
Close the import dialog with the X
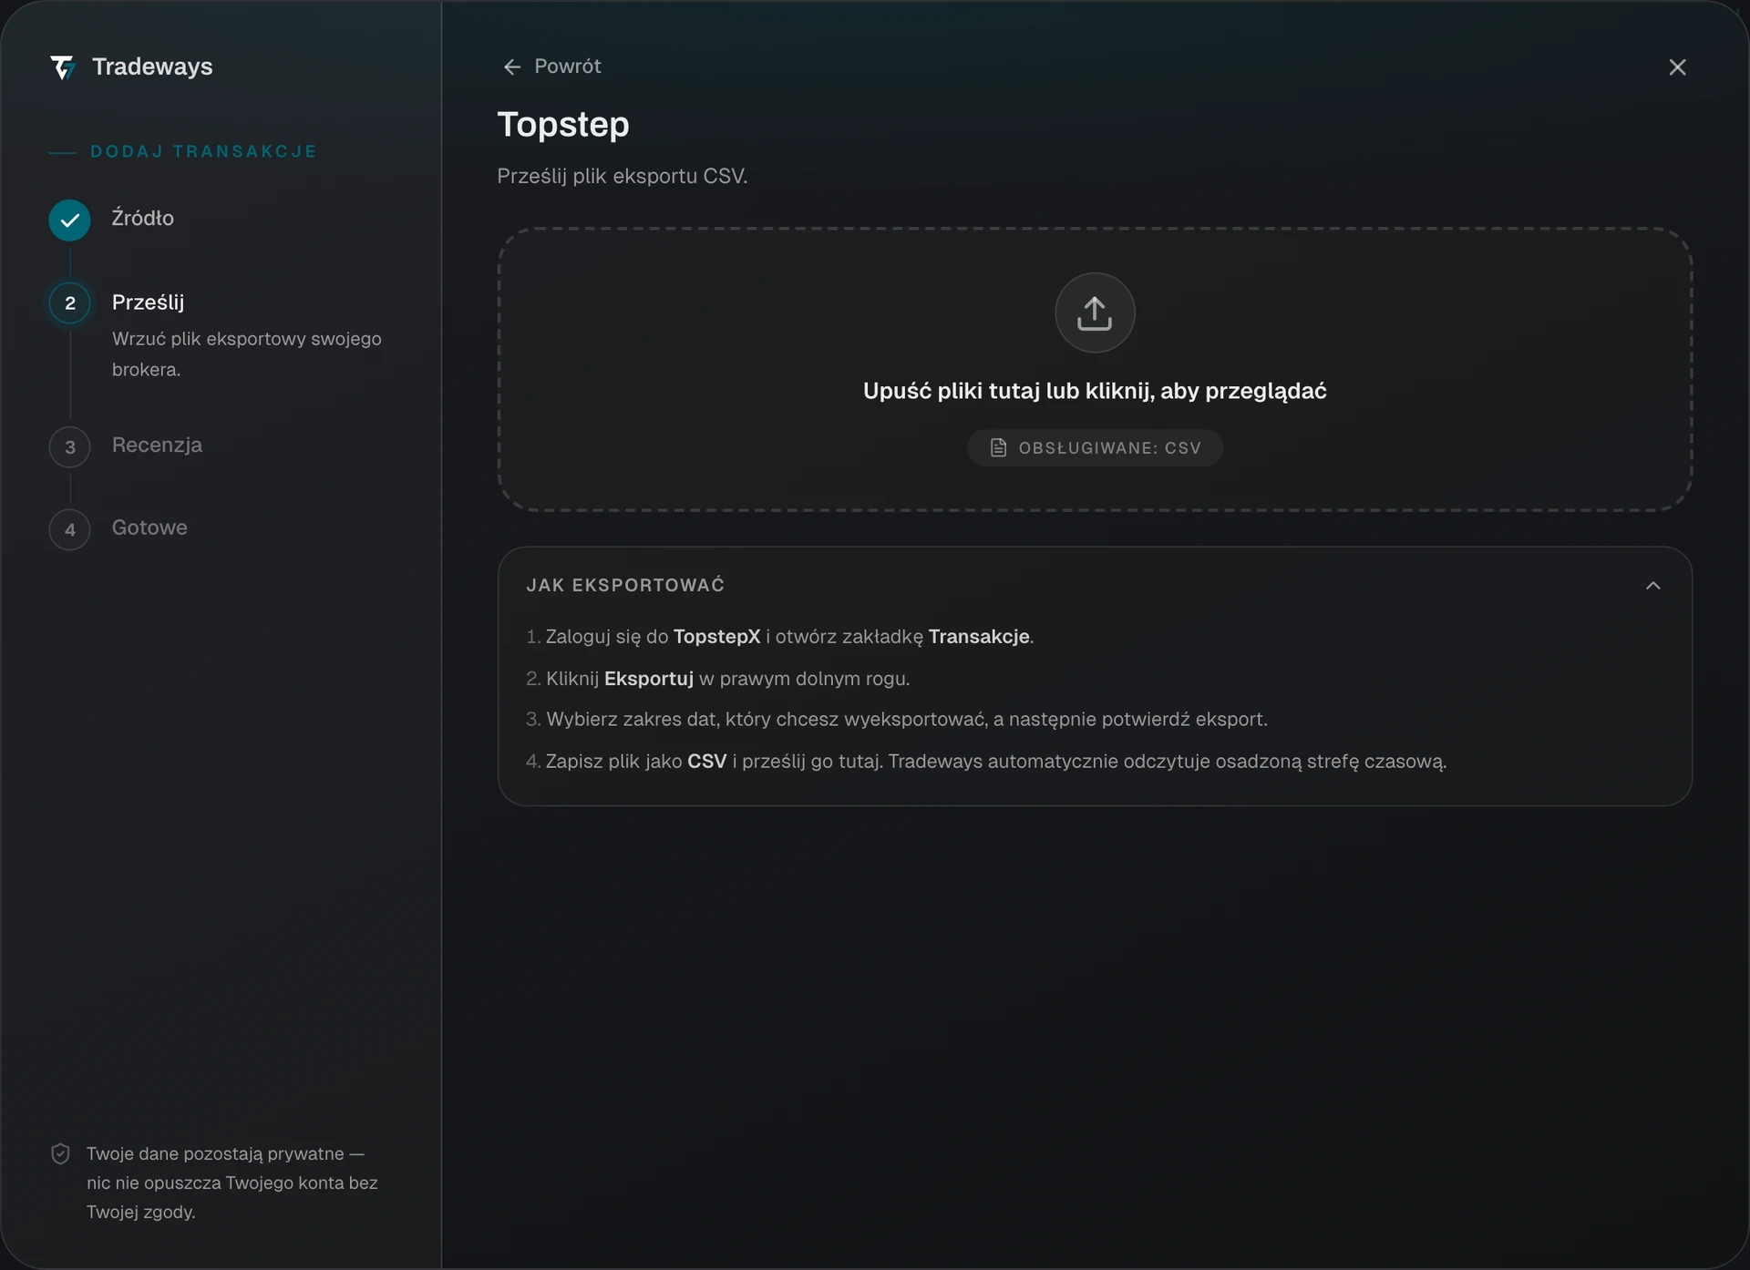[1677, 67]
